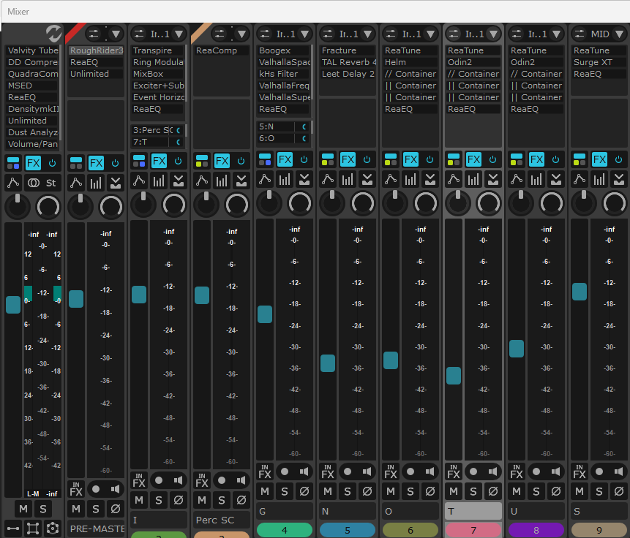Open envelope icon on track U
The width and height of the screenshot is (630, 538).
(x=517, y=179)
